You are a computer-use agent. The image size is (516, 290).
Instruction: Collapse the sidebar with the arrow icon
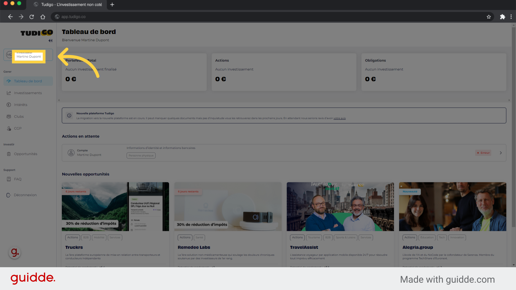tap(51, 41)
